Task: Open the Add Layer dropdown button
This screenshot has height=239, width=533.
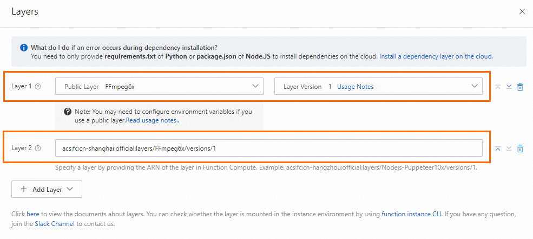Action: point(47,189)
